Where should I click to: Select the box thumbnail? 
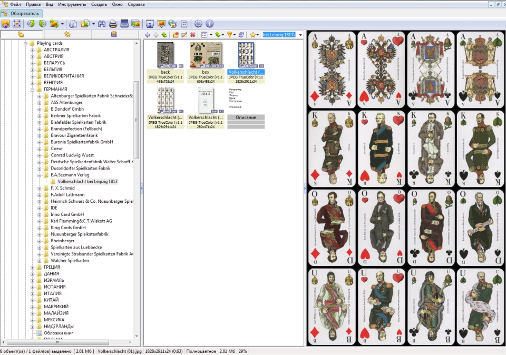tap(206, 62)
